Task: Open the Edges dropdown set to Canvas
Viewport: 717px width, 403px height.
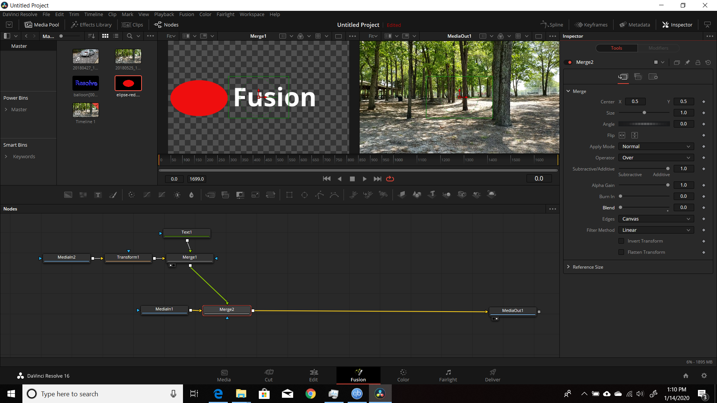Action: [x=656, y=219]
